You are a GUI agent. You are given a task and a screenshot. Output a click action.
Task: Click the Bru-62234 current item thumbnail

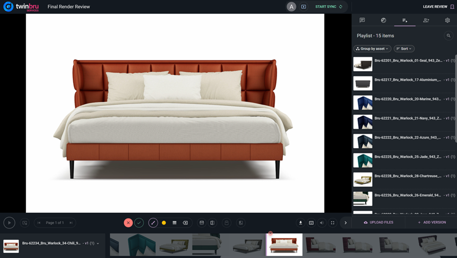pyautogui.click(x=11, y=246)
